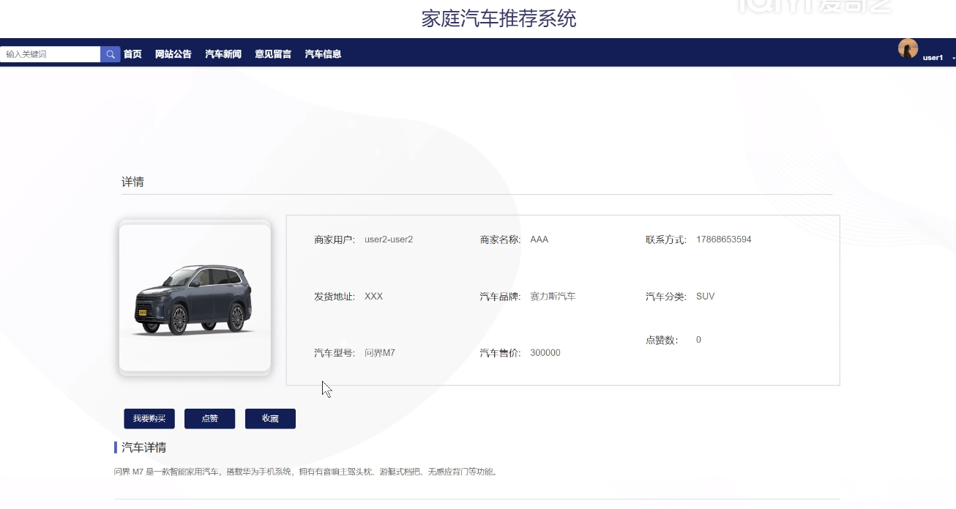Add car to favorites via 收藏
The height and width of the screenshot is (509, 956).
pyautogui.click(x=270, y=419)
